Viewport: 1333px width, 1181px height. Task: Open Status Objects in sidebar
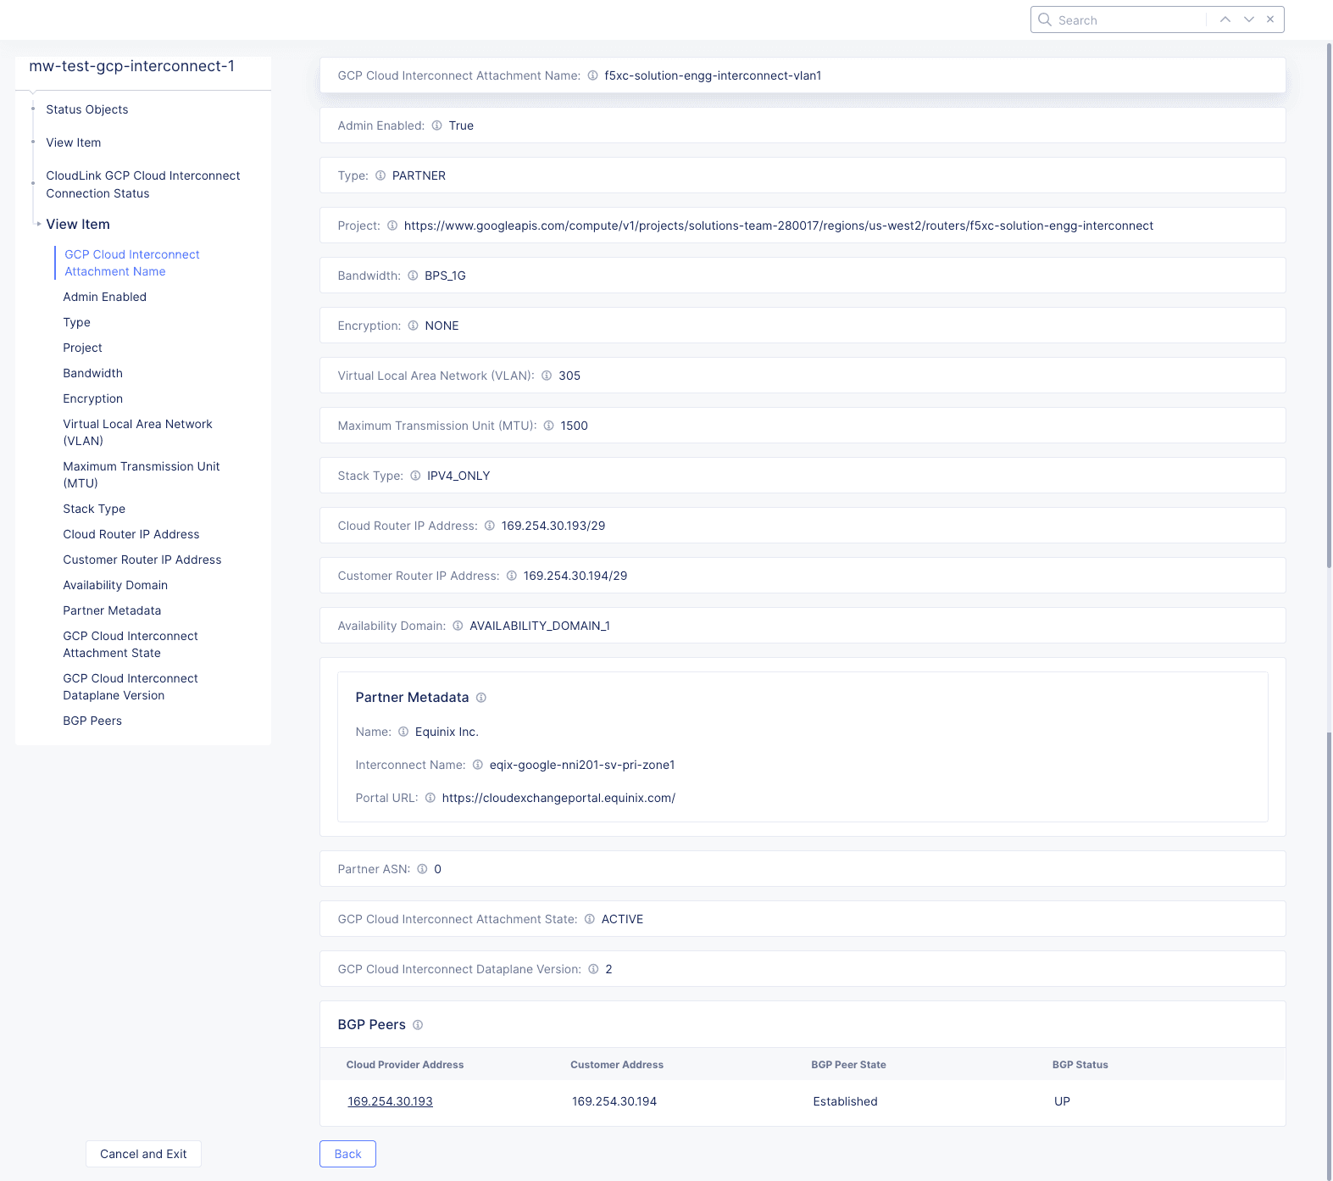pos(87,109)
